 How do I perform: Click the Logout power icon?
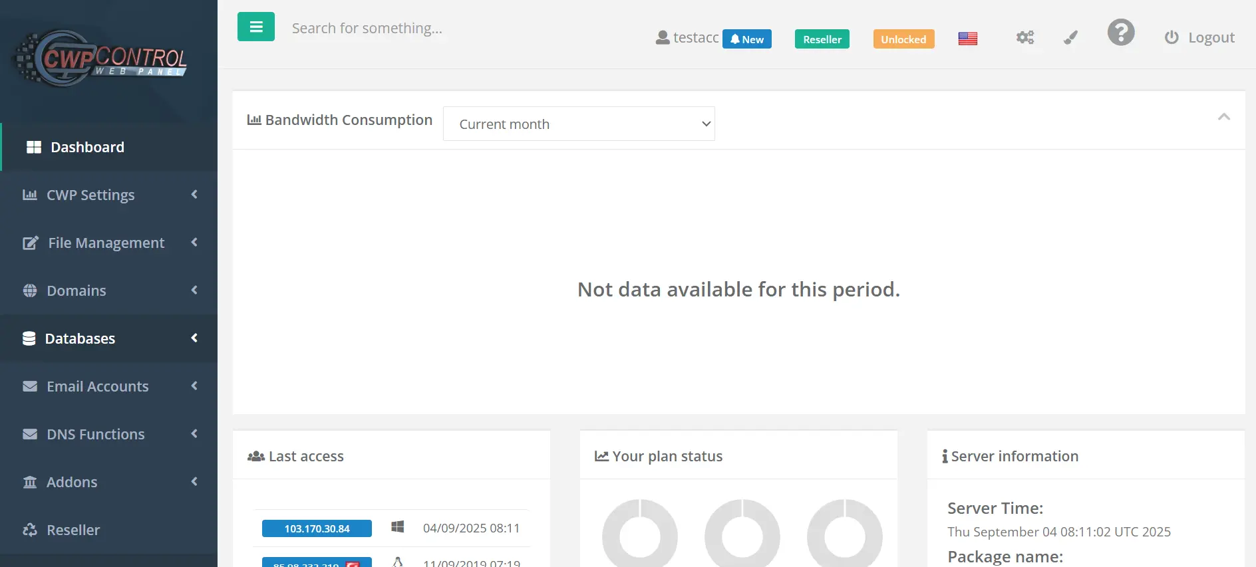tap(1172, 37)
